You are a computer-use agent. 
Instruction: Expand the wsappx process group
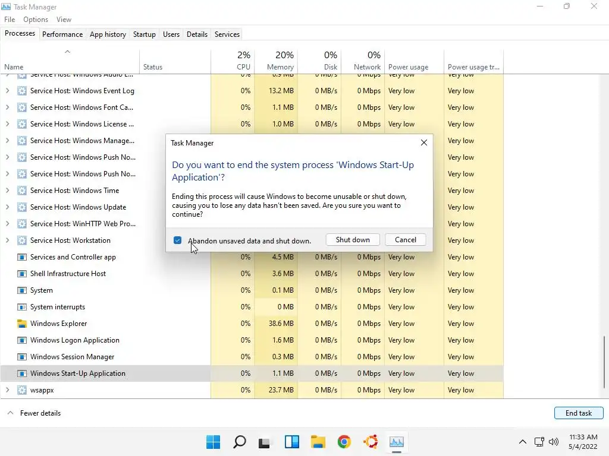(x=7, y=390)
